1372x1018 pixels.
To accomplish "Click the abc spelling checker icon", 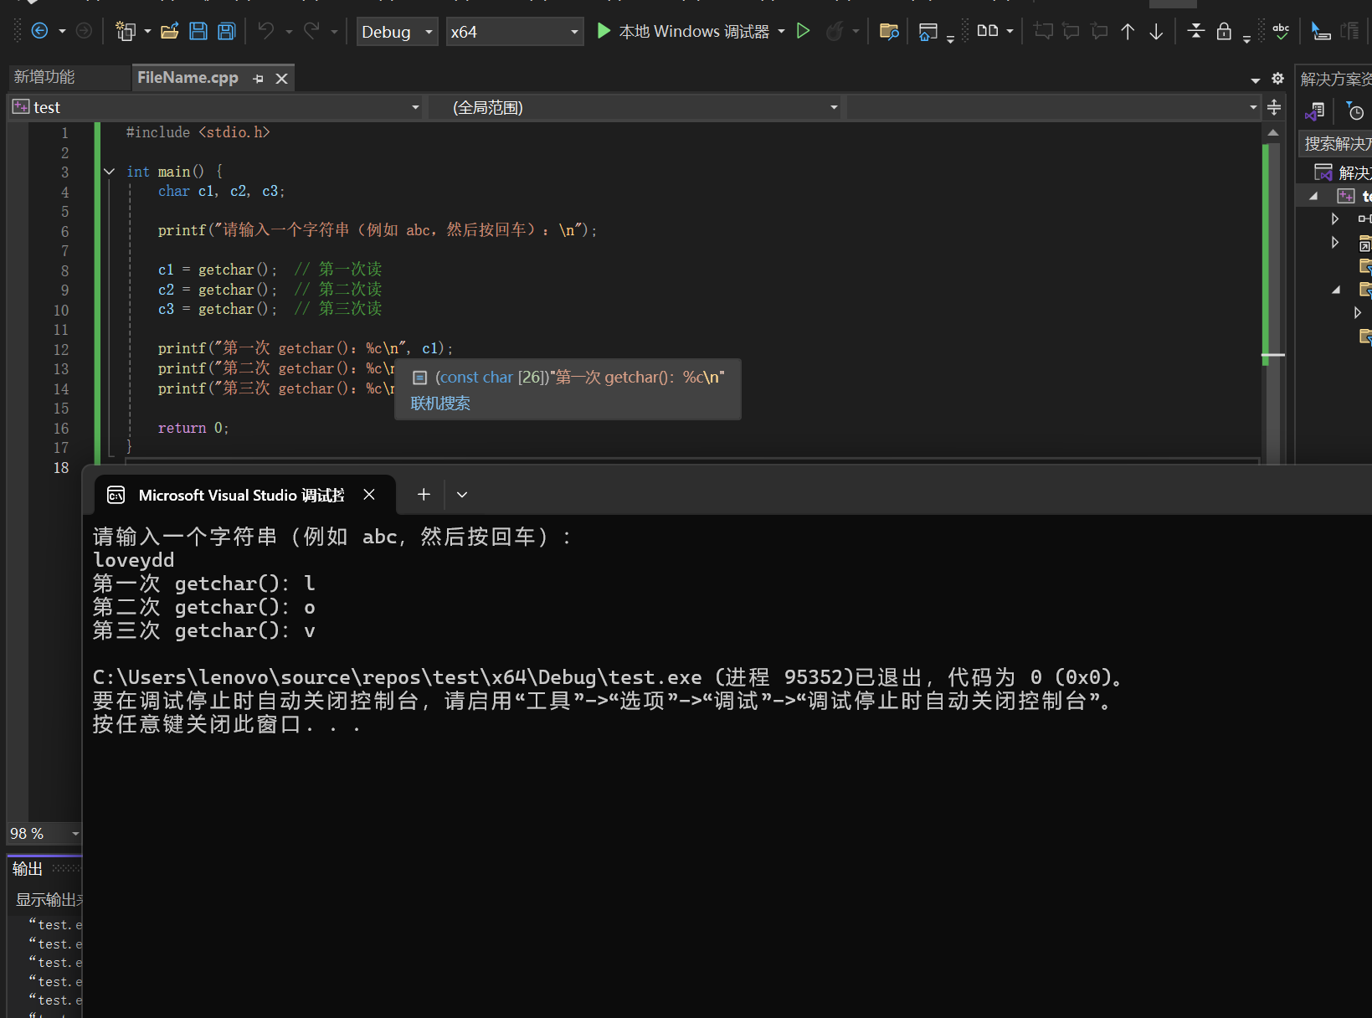I will coord(1280,31).
